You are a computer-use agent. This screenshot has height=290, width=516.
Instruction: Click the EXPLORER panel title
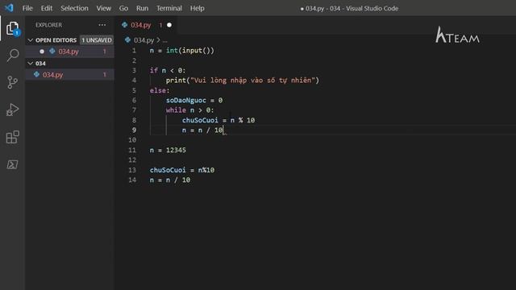[48, 25]
